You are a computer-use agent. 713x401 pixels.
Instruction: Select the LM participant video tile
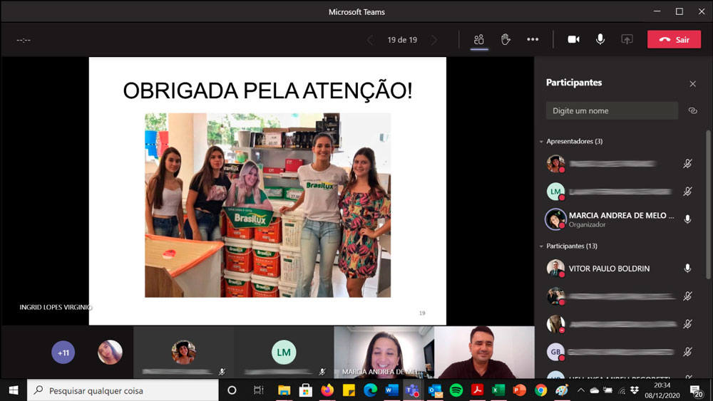pos(284,353)
